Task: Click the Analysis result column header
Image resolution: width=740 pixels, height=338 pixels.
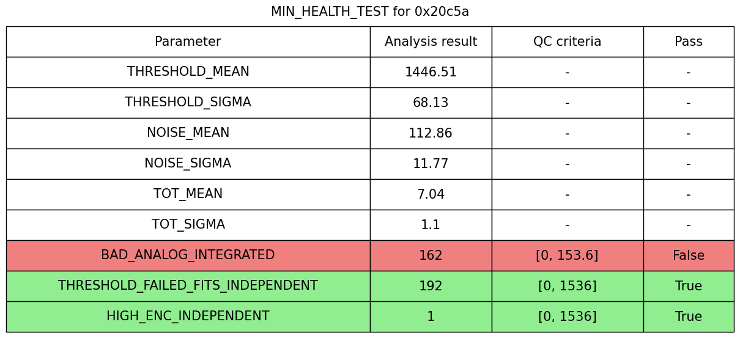Action: (431, 42)
